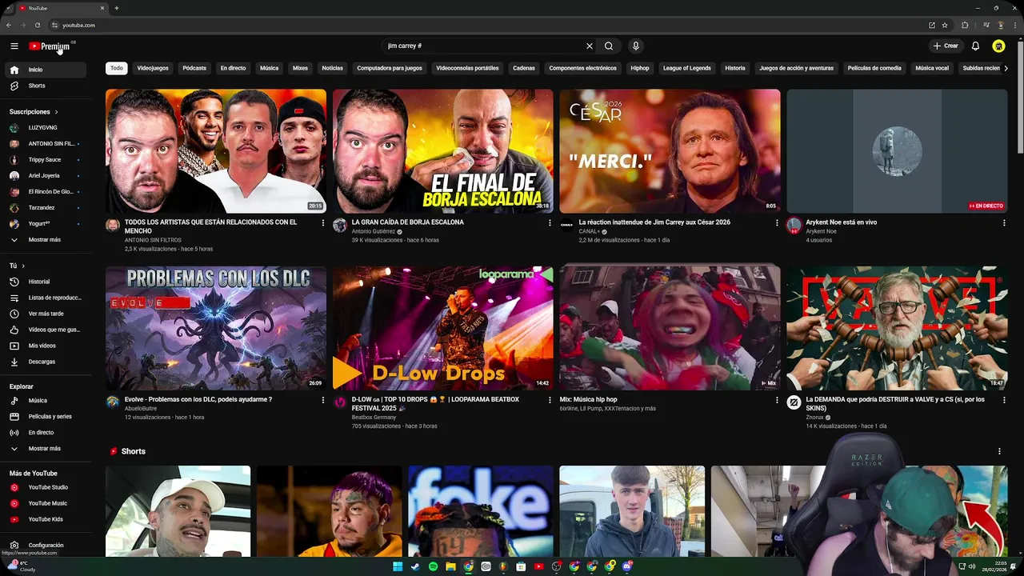Viewport: 1024px width, 576px height.
Task: Open Ver más tarde list
Action: pyautogui.click(x=44, y=314)
